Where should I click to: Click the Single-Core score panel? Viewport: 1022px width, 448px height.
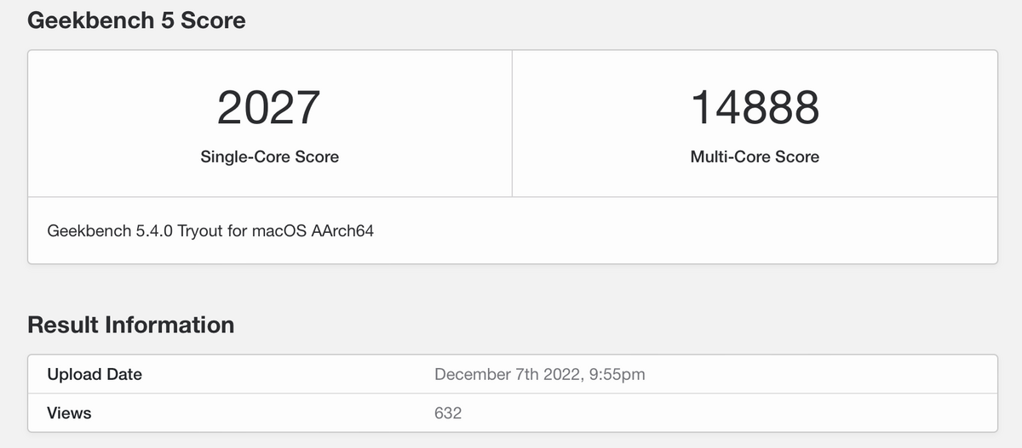coord(270,123)
